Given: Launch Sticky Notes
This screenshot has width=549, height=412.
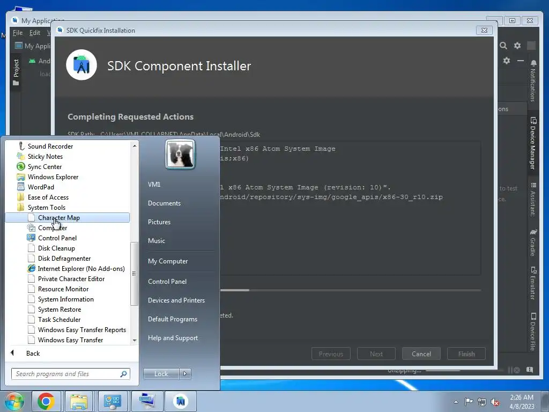Looking at the screenshot, I should [x=45, y=156].
